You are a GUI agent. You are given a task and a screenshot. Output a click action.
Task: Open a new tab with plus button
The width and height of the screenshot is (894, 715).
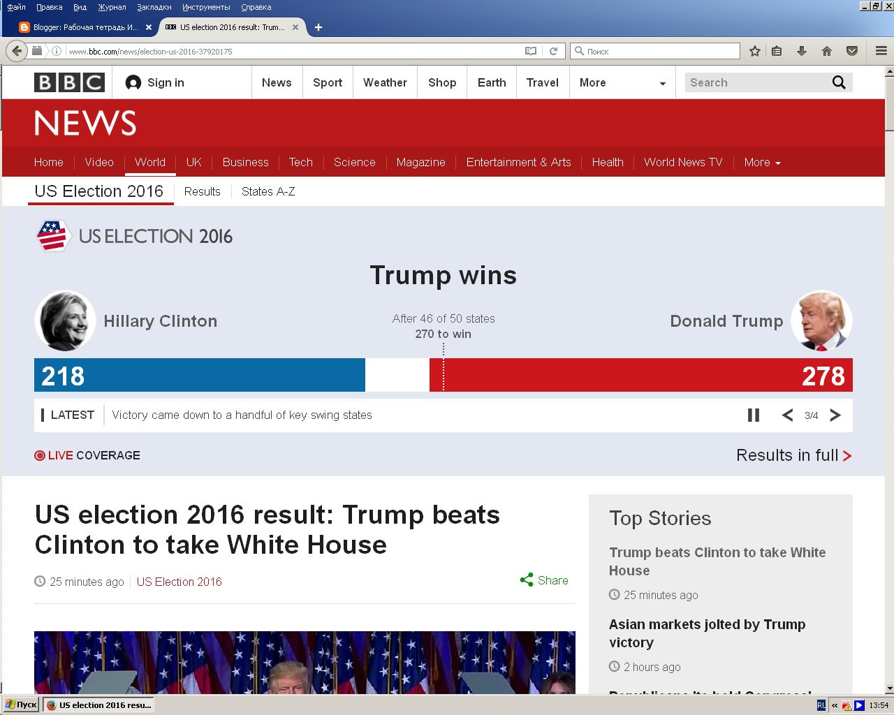click(318, 27)
